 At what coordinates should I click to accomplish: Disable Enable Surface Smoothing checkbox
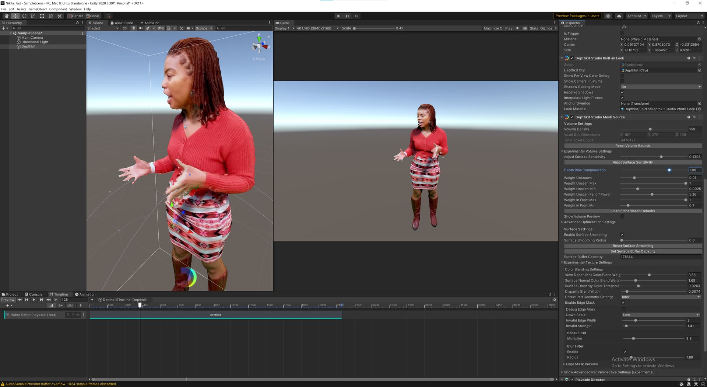622,235
